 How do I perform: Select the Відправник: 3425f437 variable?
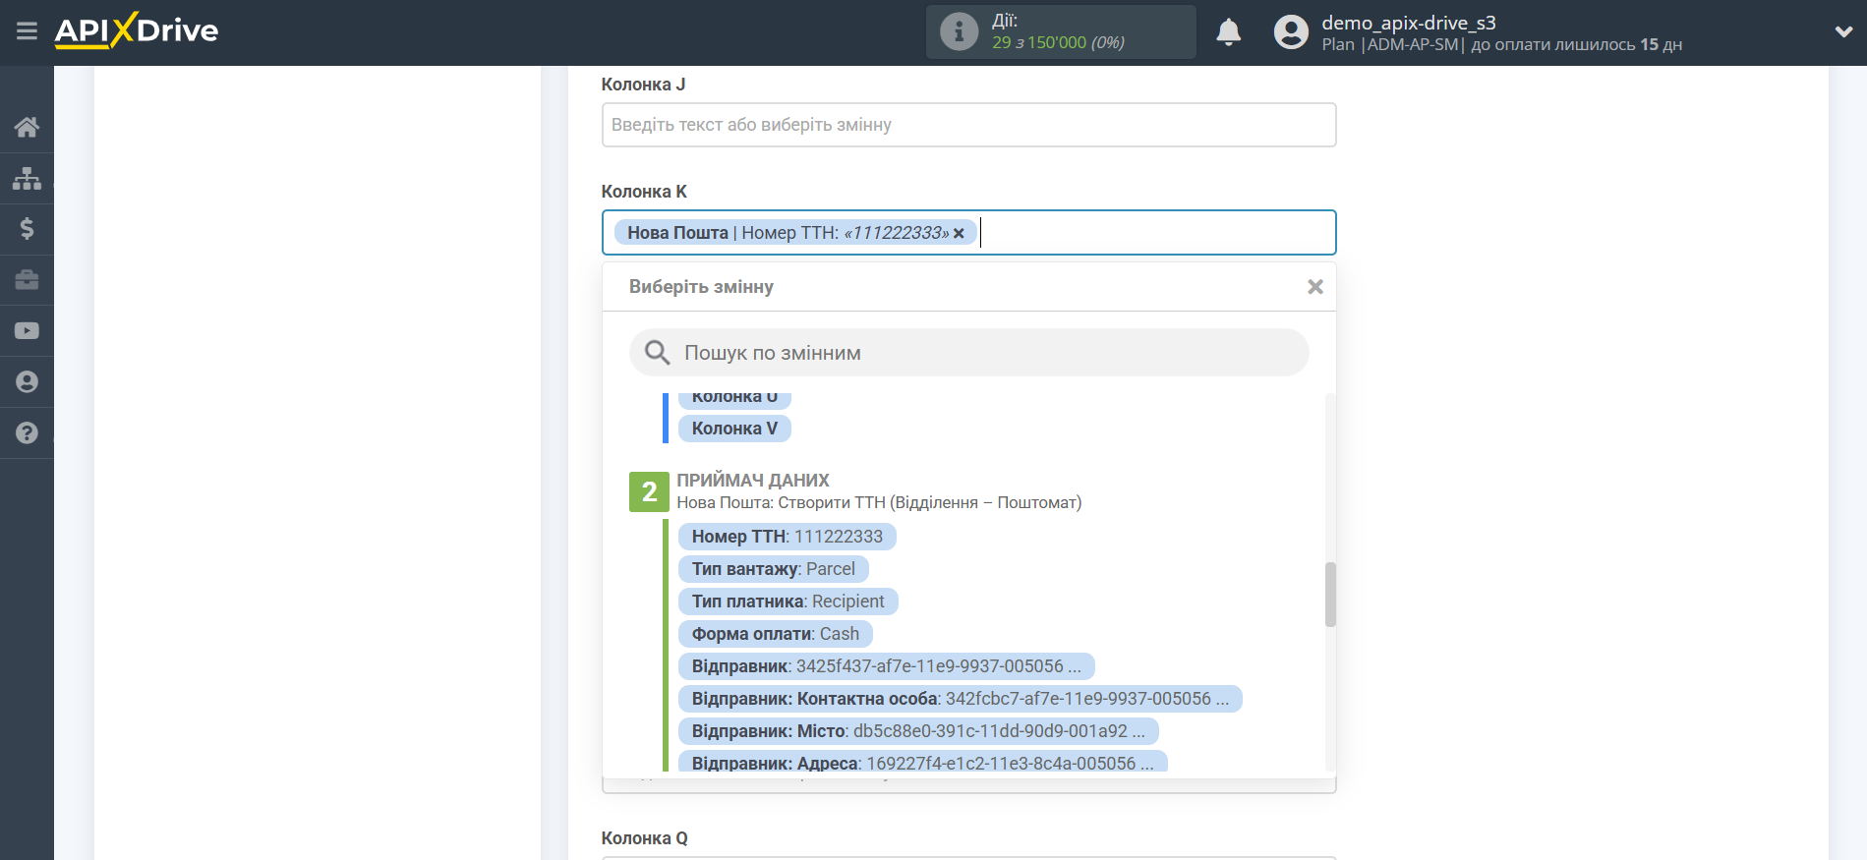886,666
